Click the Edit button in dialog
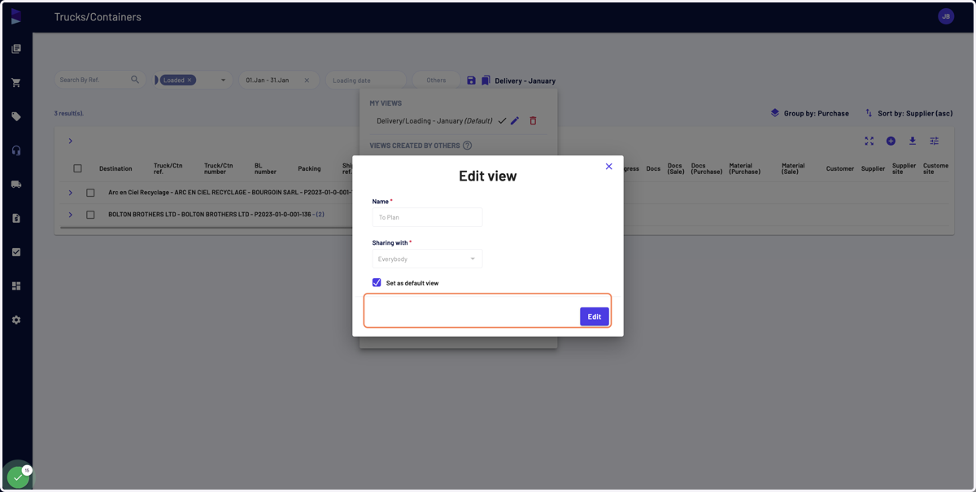 pyautogui.click(x=595, y=316)
